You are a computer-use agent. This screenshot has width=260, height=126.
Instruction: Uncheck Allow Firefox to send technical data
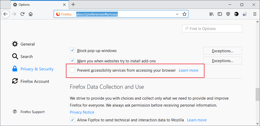(x=72, y=120)
